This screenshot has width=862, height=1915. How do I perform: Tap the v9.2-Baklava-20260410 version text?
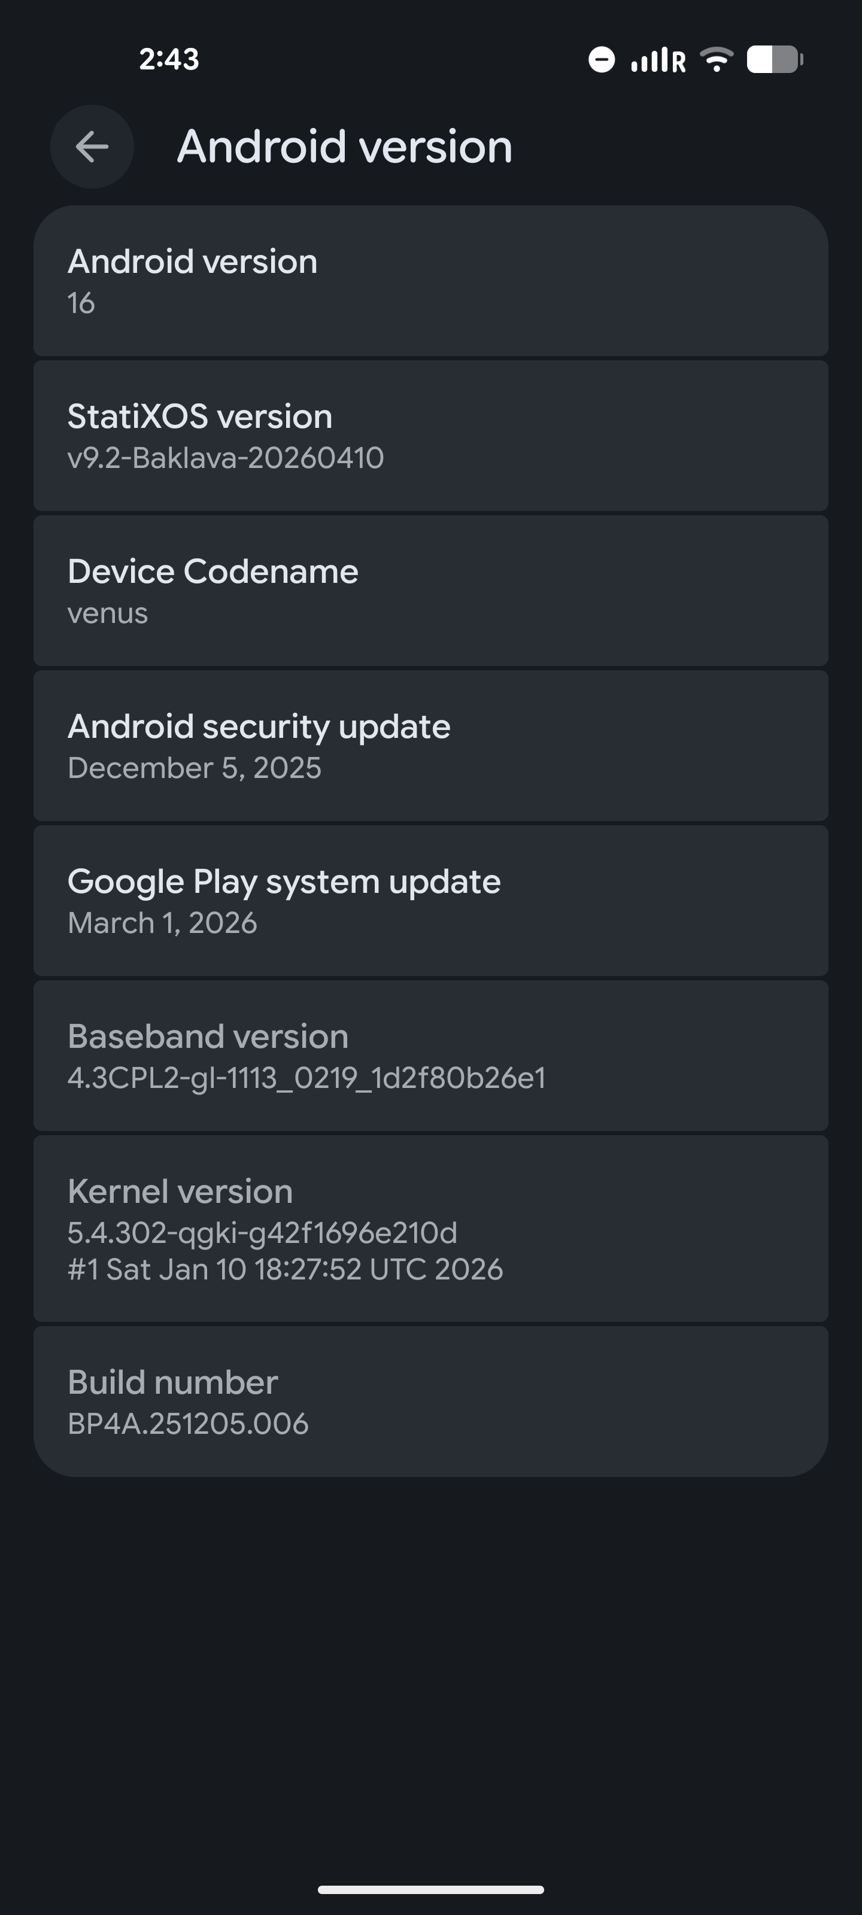coord(225,458)
